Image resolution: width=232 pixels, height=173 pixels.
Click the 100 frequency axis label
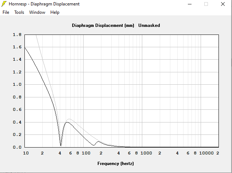pos(86,153)
